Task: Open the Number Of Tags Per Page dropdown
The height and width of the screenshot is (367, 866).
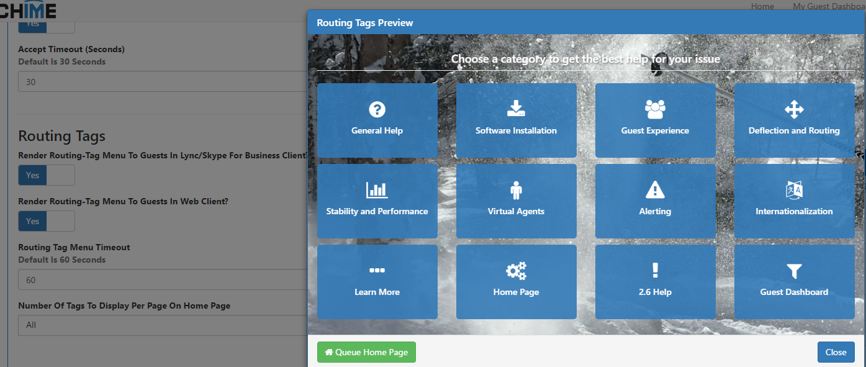Action: point(163,325)
